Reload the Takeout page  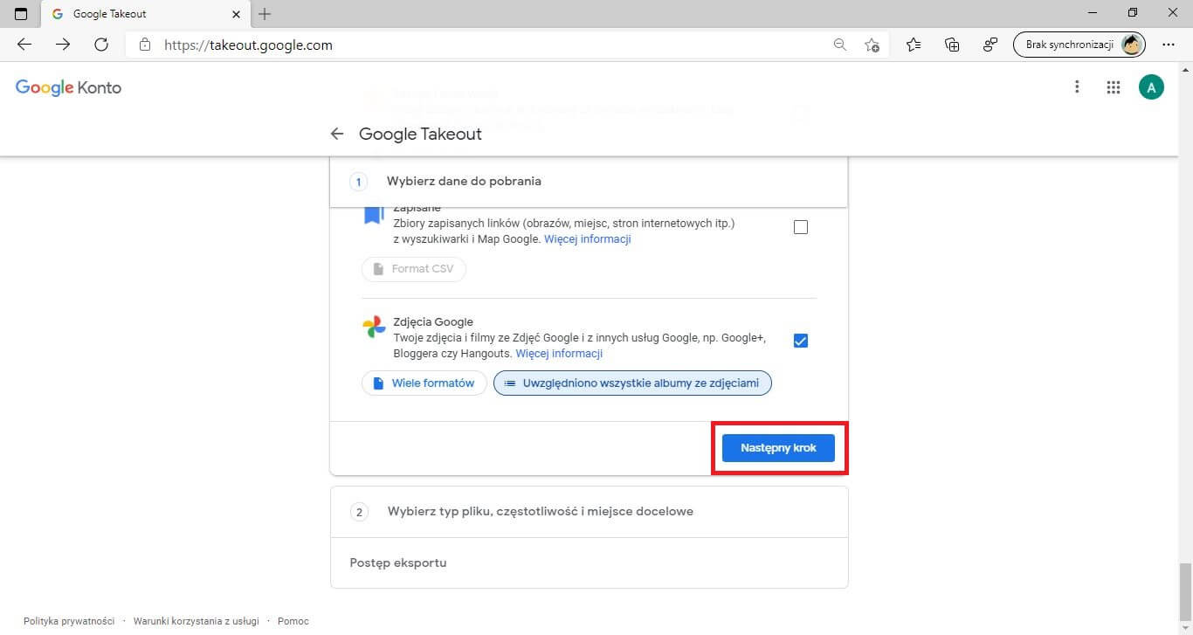[101, 45]
